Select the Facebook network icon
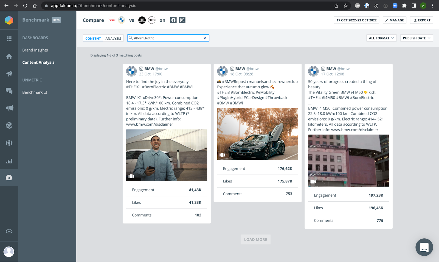Screen dimensions: 439x262 click(173, 20)
